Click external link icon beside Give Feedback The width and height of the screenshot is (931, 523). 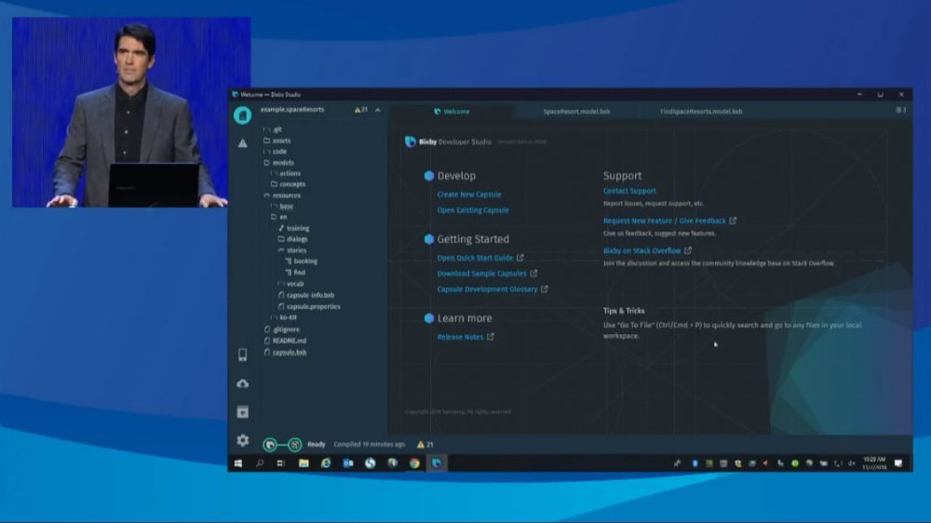point(734,221)
